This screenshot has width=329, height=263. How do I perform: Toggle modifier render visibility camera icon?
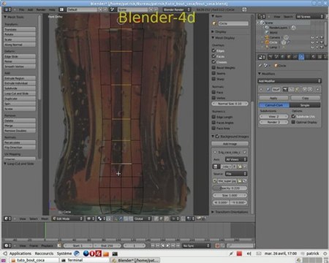click(285, 89)
